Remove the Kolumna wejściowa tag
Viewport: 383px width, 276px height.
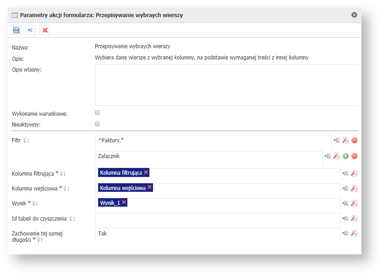[x=149, y=187]
